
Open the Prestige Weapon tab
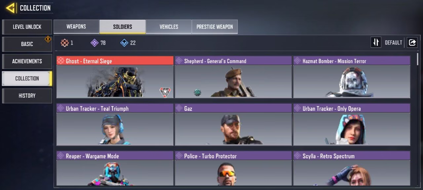click(215, 27)
